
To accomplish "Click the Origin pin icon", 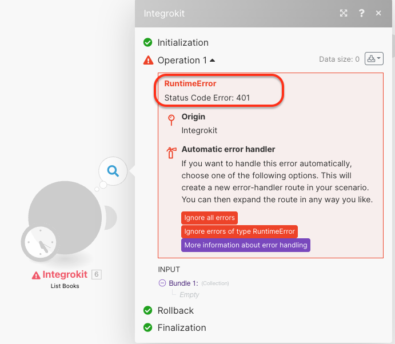I will coord(171,120).
